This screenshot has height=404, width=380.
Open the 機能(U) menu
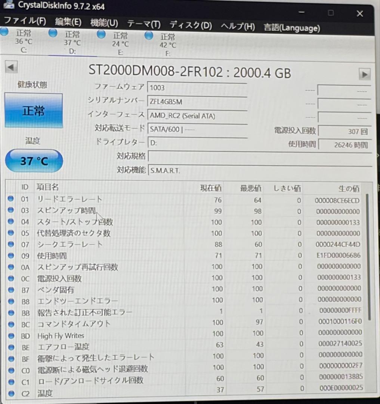point(104,23)
